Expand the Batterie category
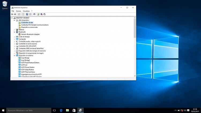The width and height of the screenshot is (201, 113). click(x=14, y=30)
